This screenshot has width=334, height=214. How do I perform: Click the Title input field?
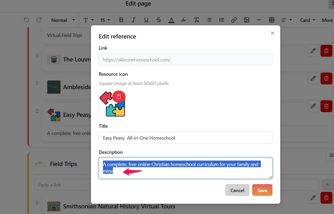(x=186, y=137)
